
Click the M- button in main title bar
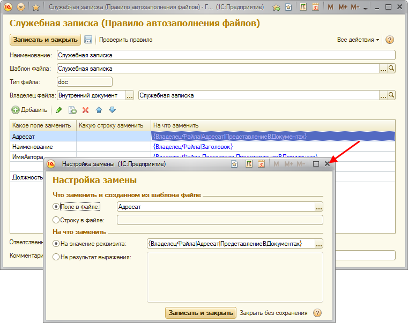355,7
